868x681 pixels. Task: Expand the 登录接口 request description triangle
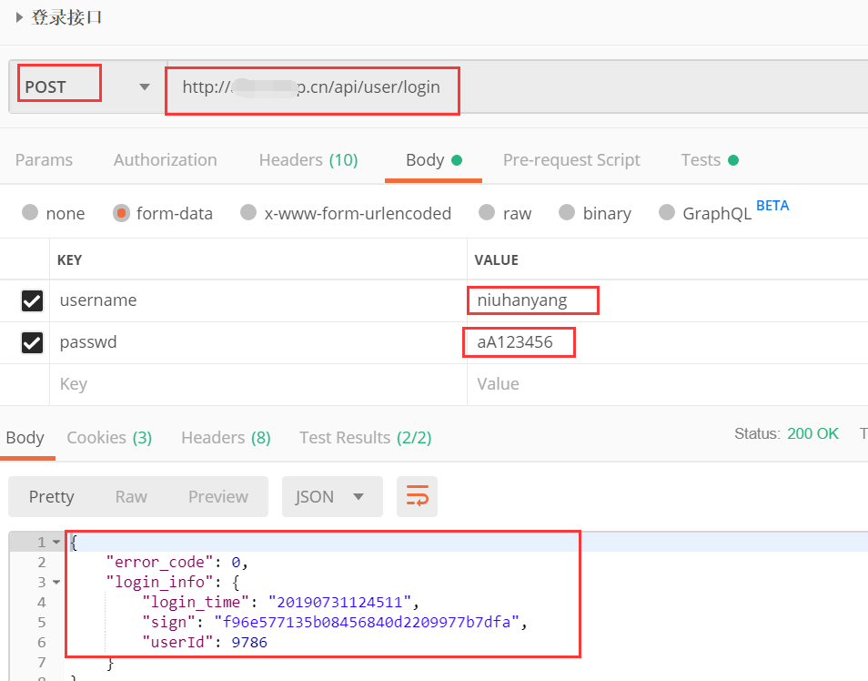click(19, 16)
